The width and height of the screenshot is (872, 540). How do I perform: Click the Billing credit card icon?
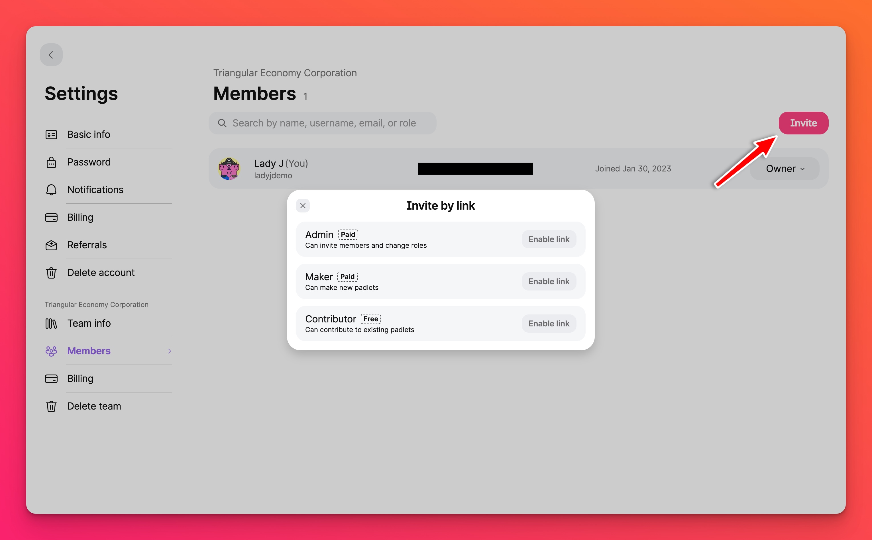(x=52, y=217)
